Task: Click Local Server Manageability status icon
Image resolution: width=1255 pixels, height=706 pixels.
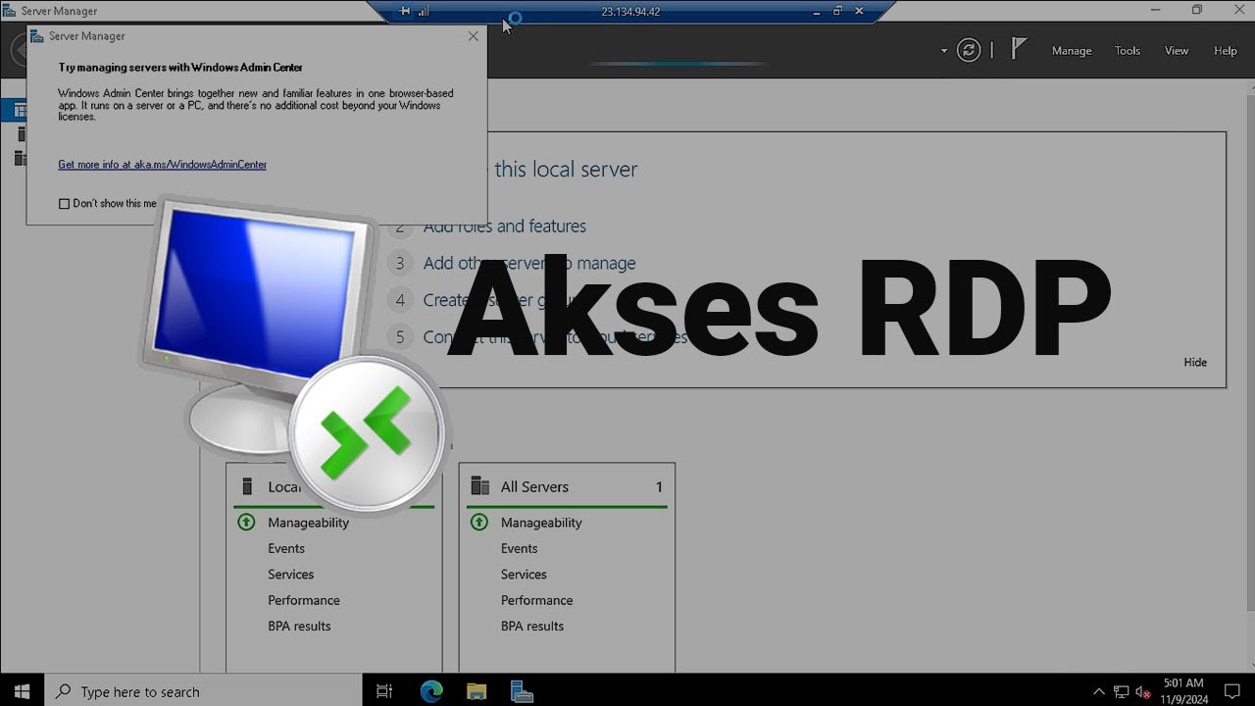Action: [x=246, y=523]
